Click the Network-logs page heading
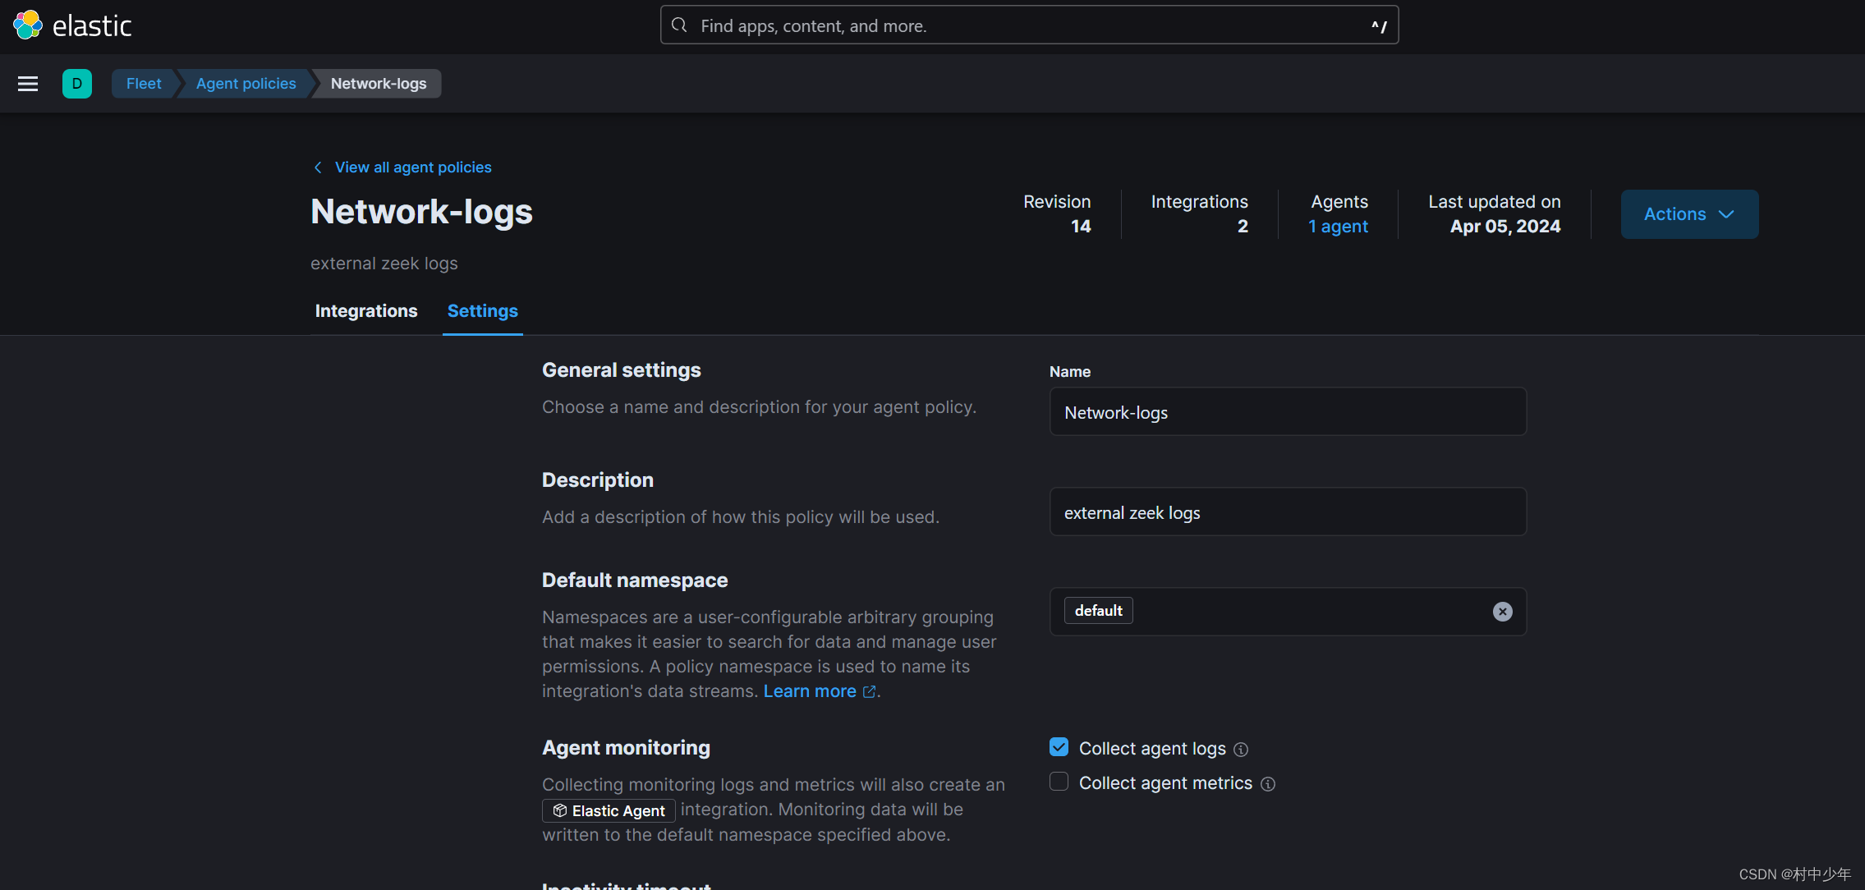1865x890 pixels. click(x=421, y=212)
